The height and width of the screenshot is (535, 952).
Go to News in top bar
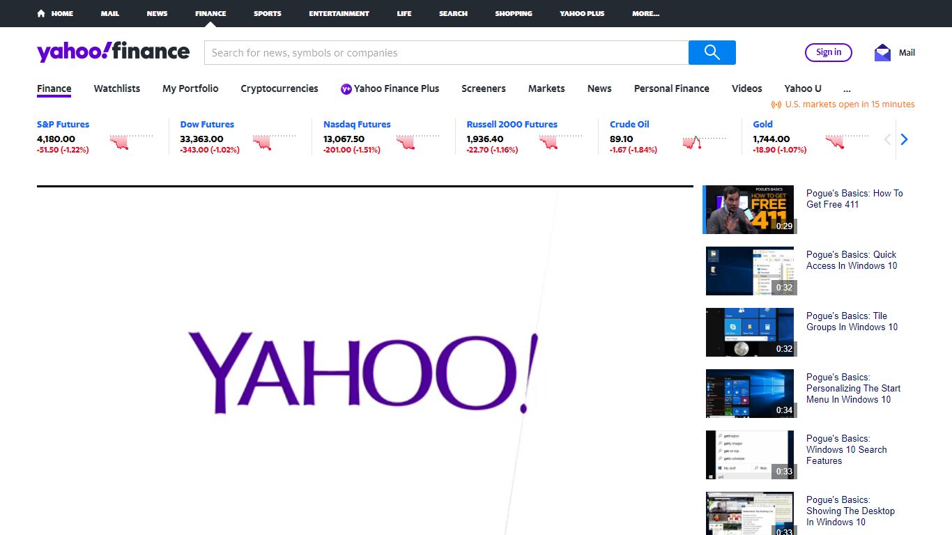pos(157,13)
